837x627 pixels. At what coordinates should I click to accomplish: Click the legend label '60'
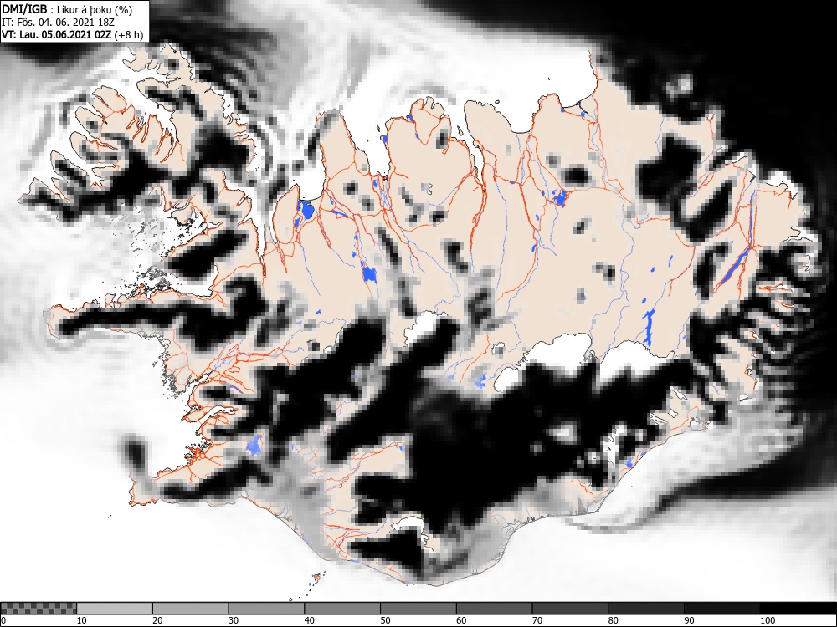(x=460, y=620)
